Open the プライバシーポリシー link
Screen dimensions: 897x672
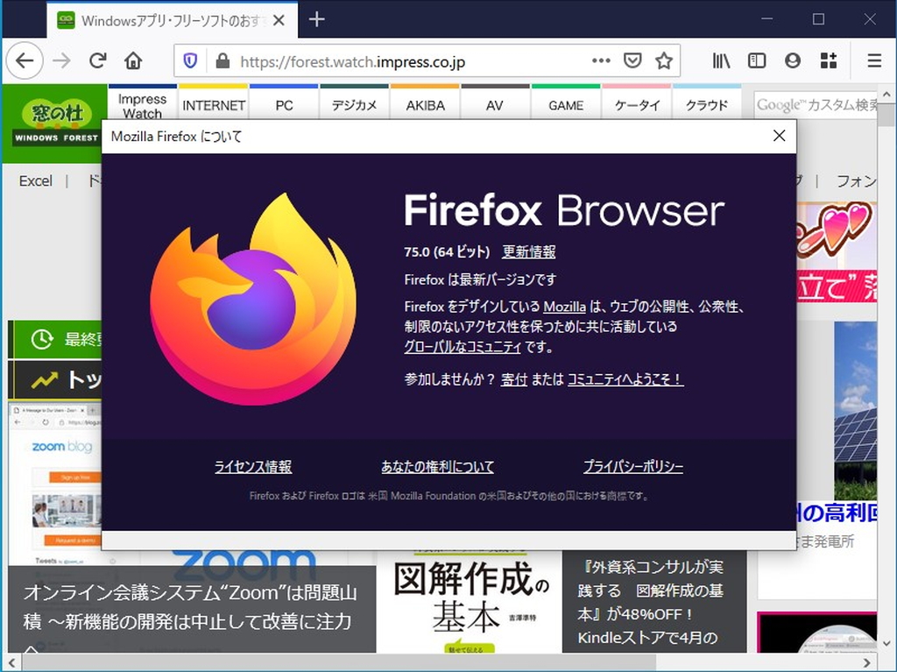coord(633,467)
